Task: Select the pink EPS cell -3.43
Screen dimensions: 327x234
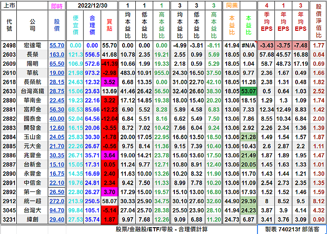Action: point(267,45)
